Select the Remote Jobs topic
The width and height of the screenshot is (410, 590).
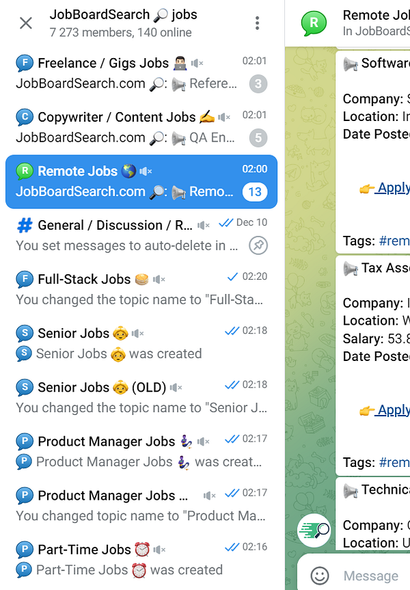(x=141, y=181)
